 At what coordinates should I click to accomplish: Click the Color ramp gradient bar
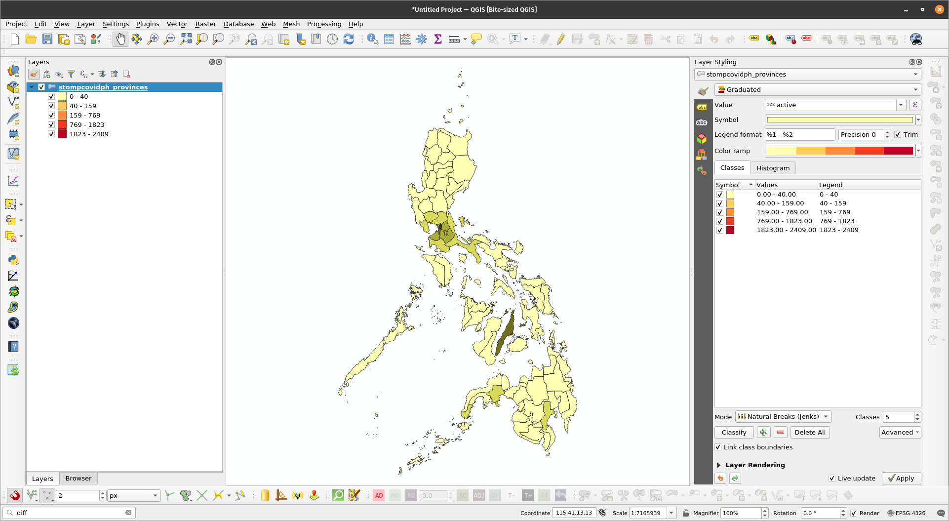click(839, 151)
